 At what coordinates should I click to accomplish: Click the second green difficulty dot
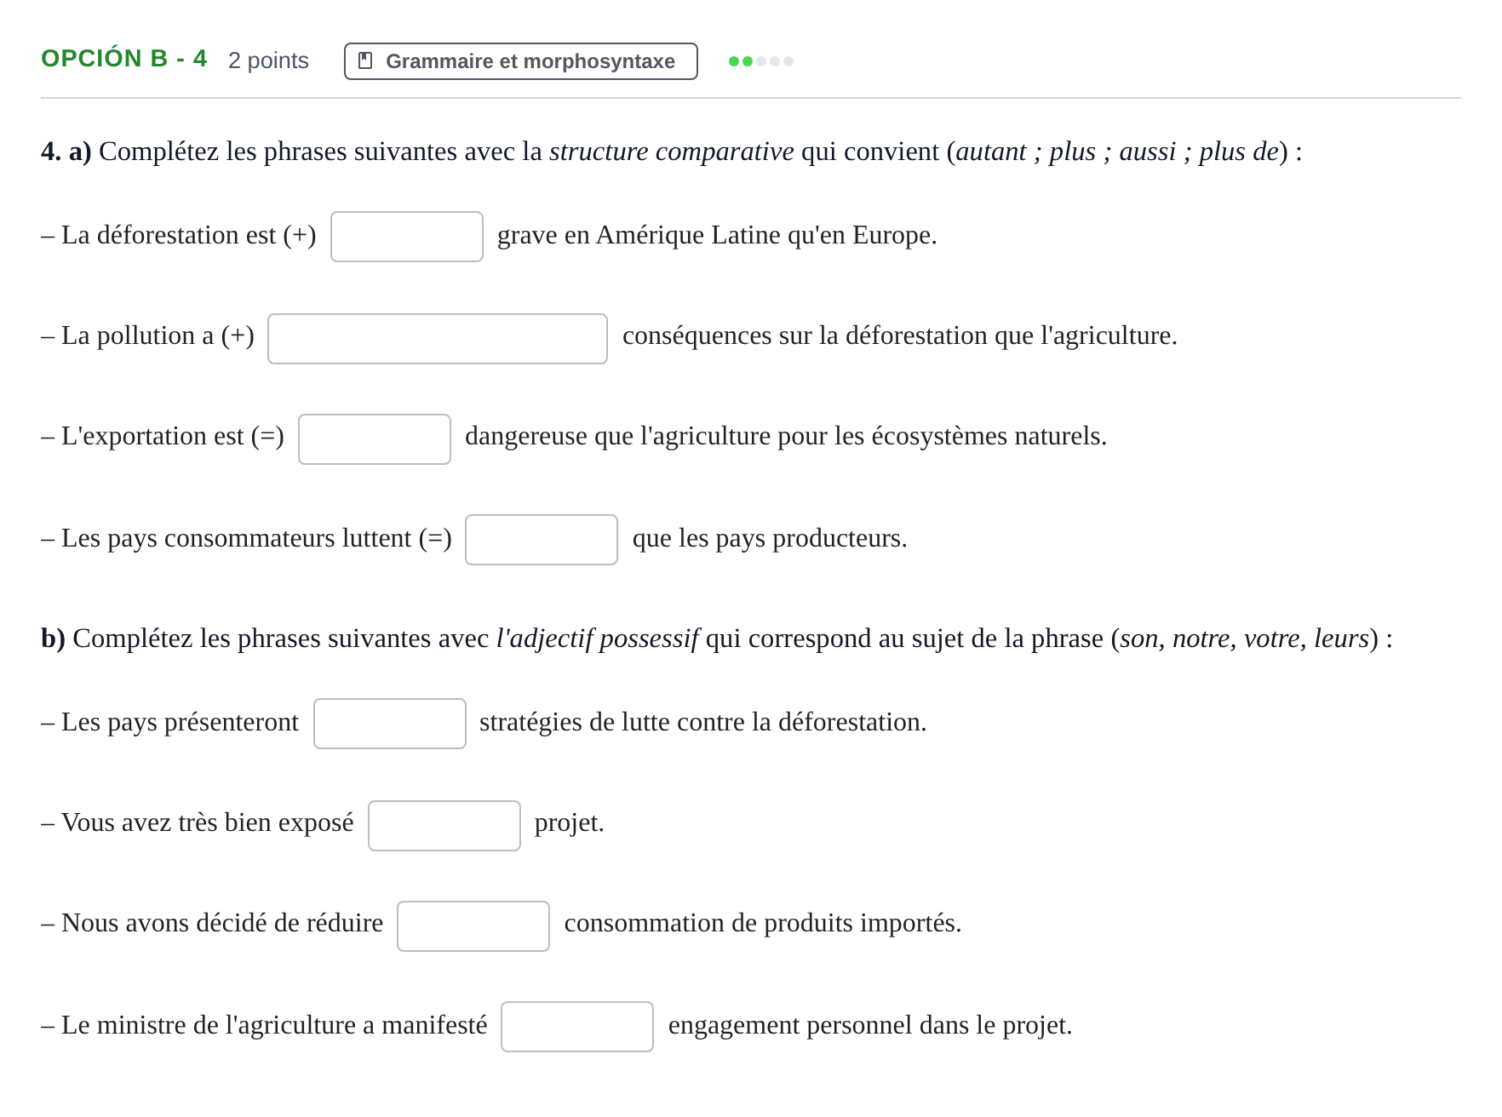click(x=748, y=61)
